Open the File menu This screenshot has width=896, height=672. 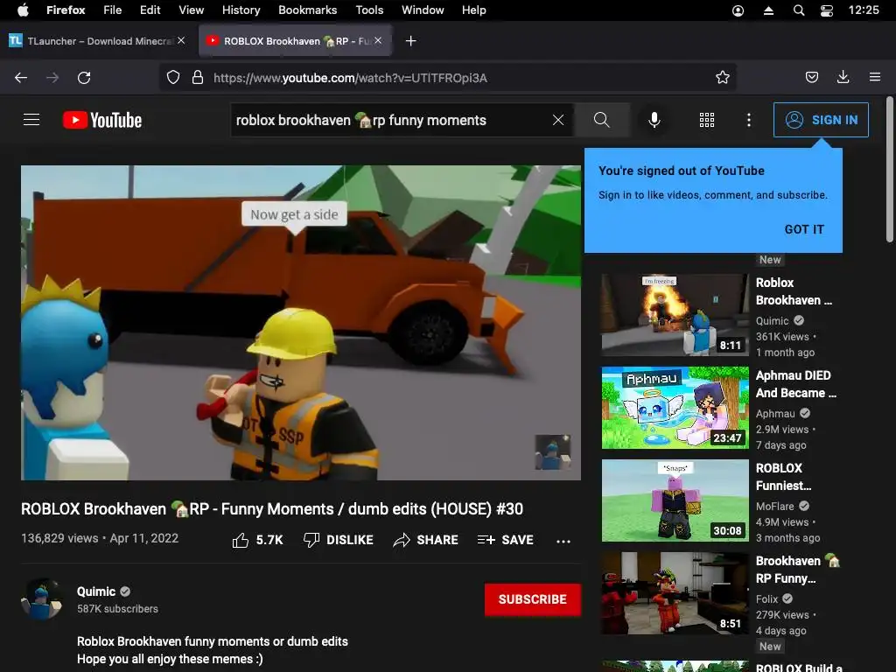tap(113, 10)
